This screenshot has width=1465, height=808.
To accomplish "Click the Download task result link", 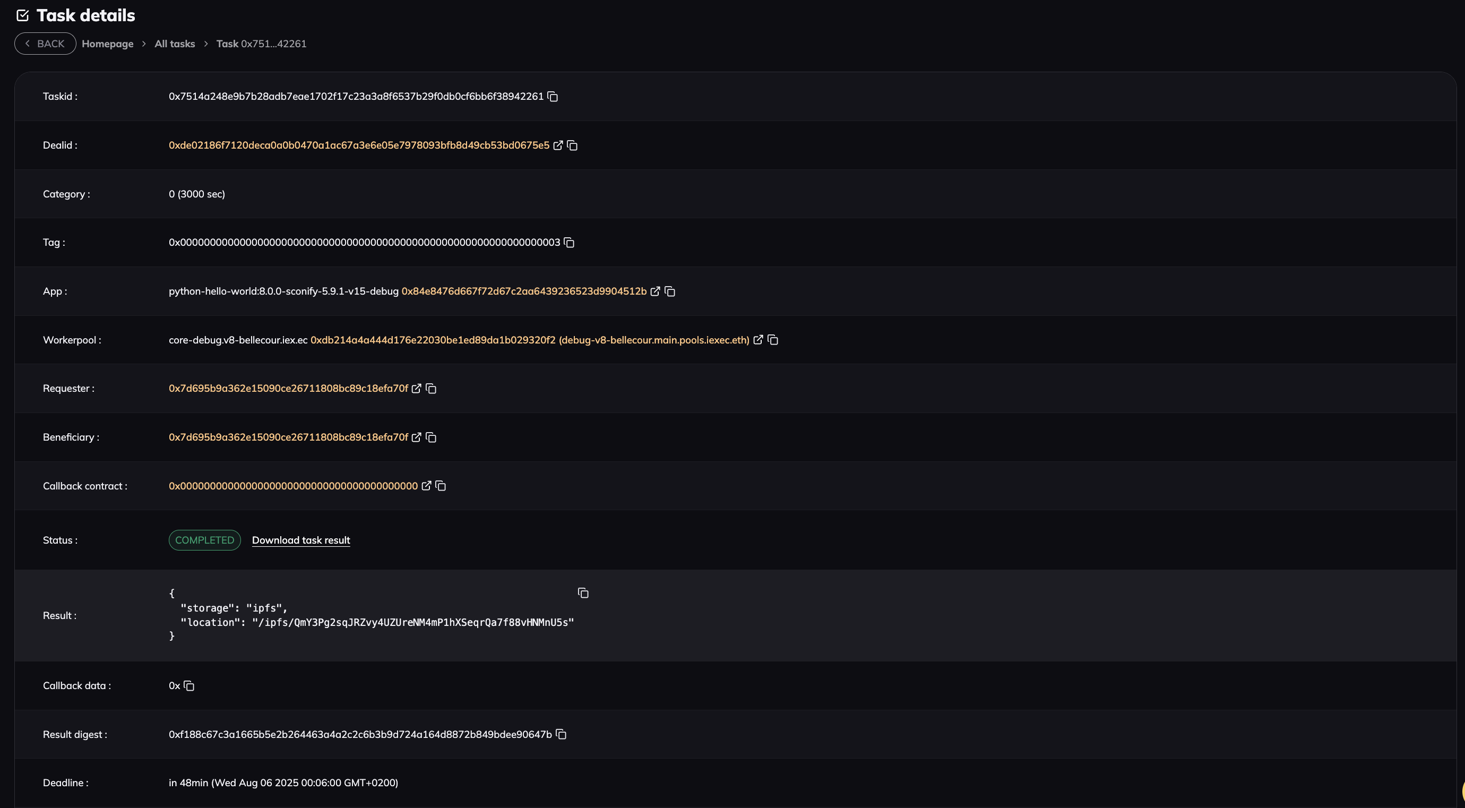I will (301, 540).
